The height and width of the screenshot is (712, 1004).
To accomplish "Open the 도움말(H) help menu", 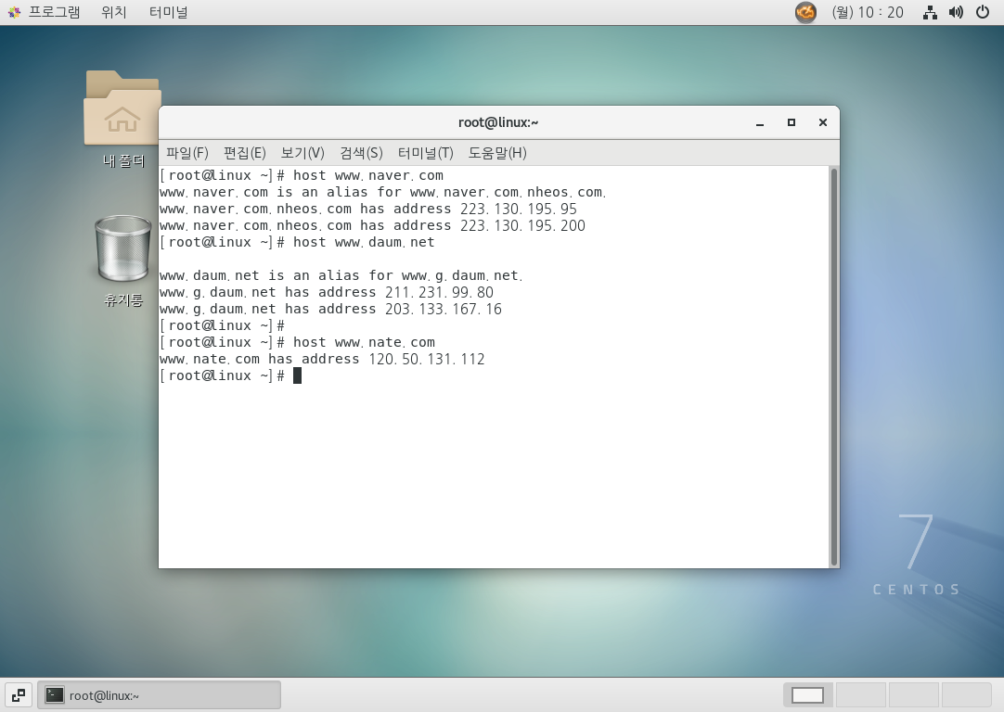I will coord(496,153).
